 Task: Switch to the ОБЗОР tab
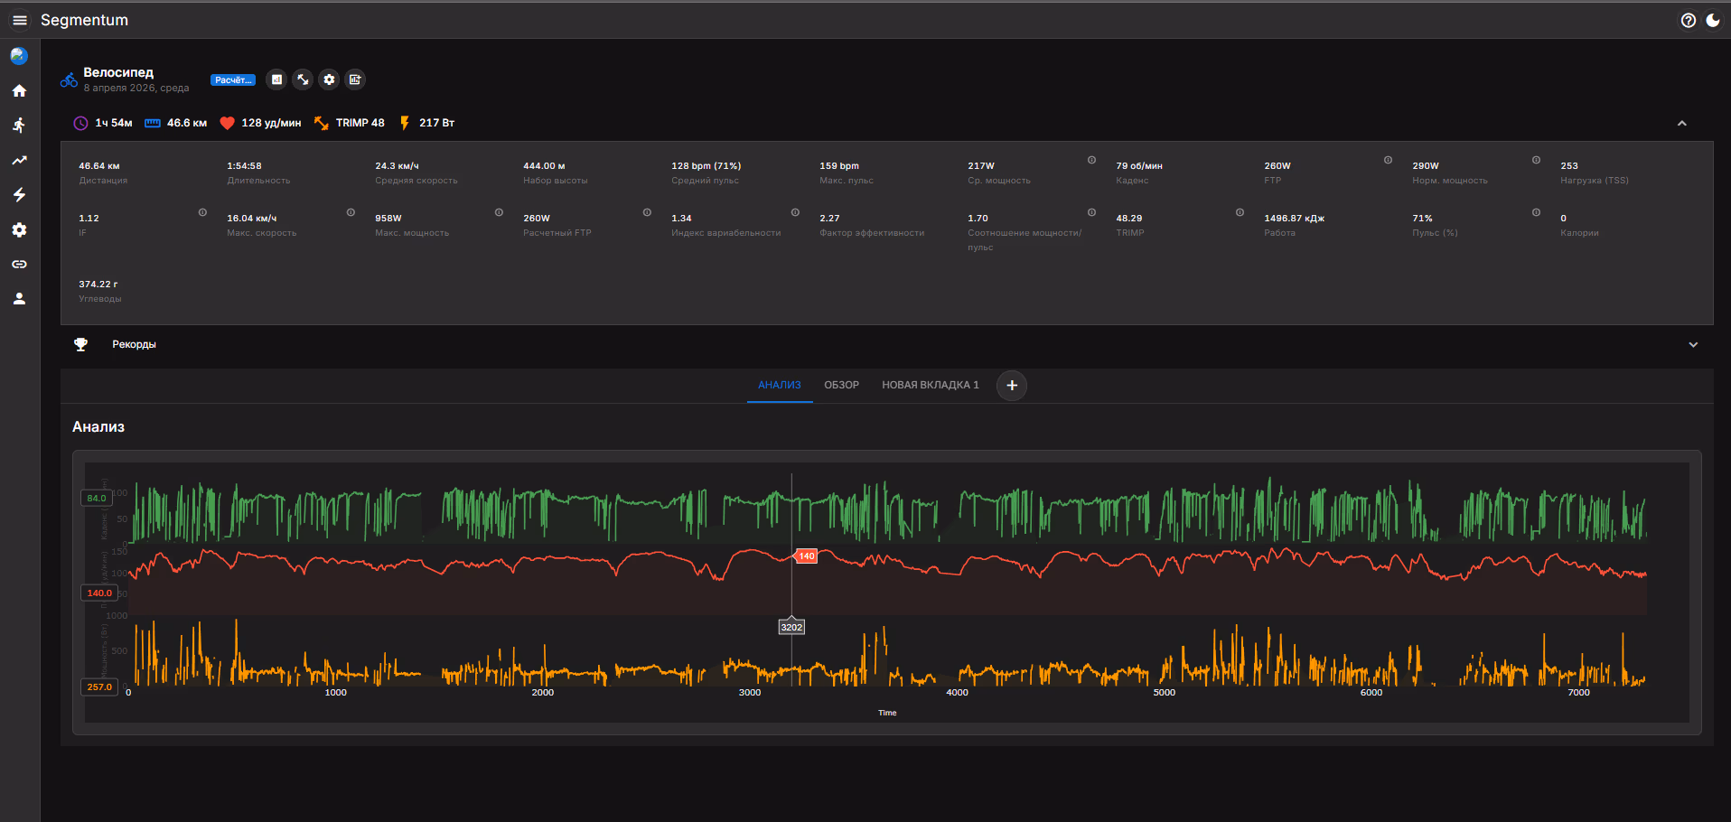point(841,385)
